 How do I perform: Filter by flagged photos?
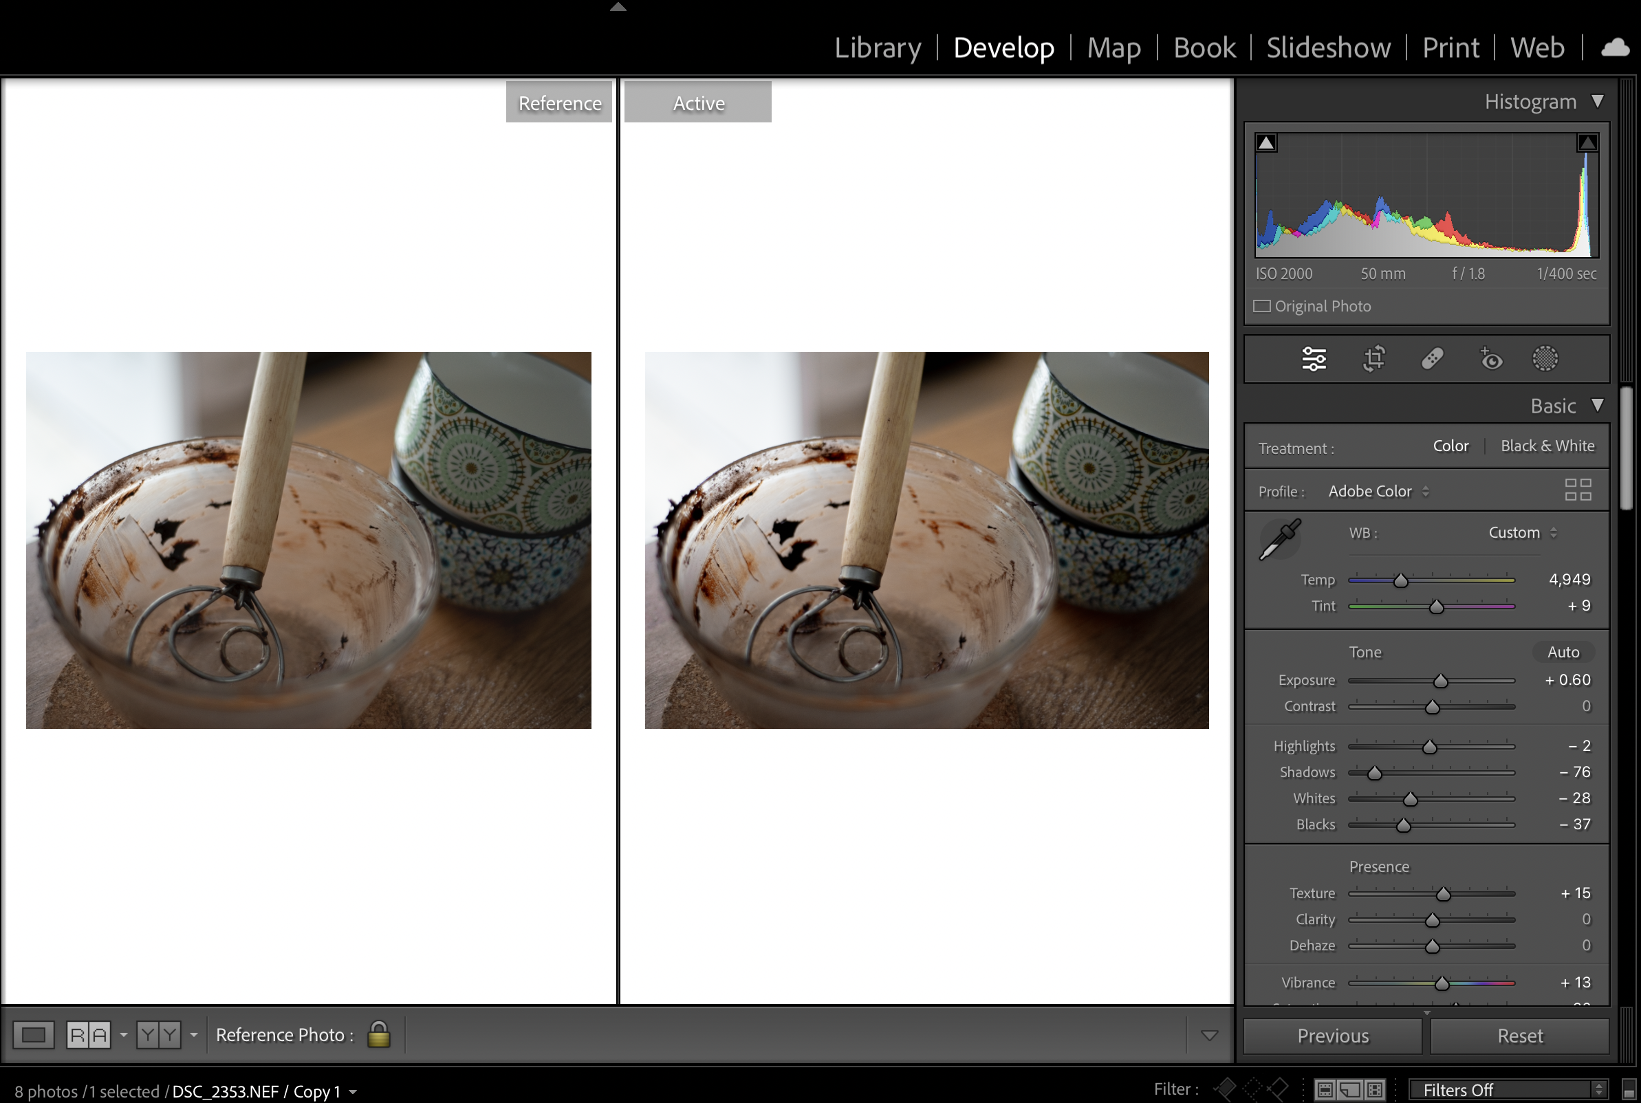[x=1225, y=1089]
